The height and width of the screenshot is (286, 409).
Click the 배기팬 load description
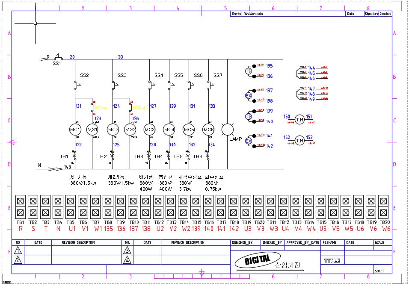coord(146,183)
